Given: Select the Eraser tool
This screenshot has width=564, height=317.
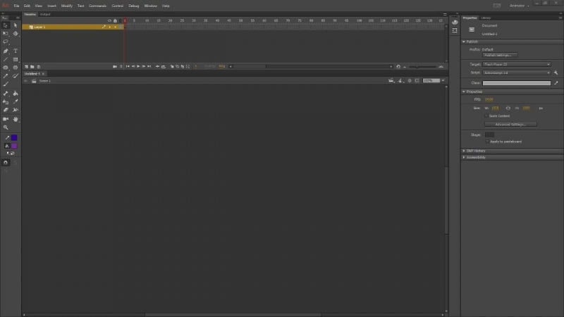Looking at the screenshot, I should pos(6,110).
